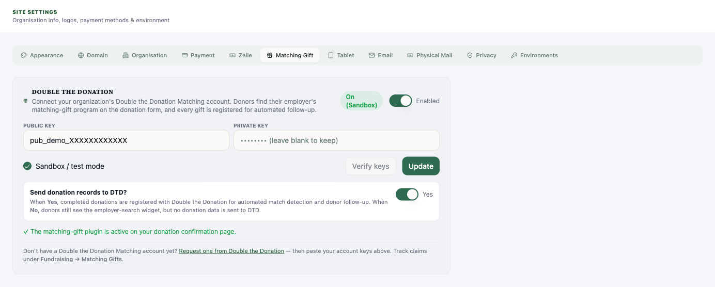Open the Physical Mail tab

(430, 55)
